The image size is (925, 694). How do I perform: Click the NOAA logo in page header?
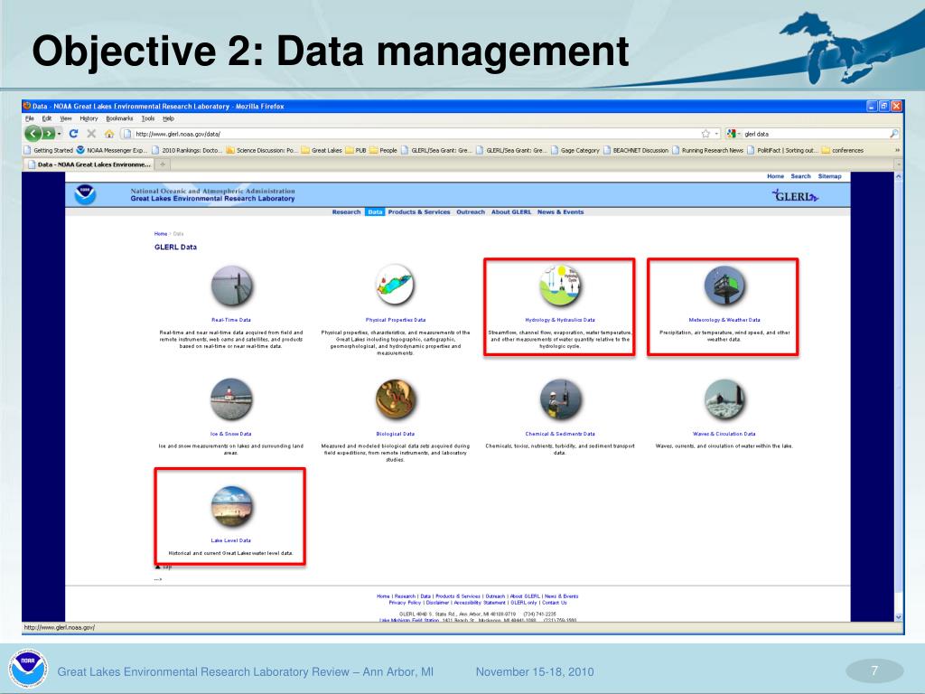point(85,194)
